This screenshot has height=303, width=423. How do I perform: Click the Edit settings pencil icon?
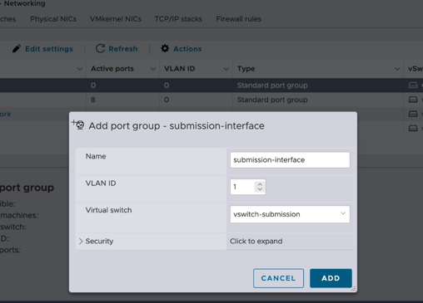pyautogui.click(x=17, y=49)
